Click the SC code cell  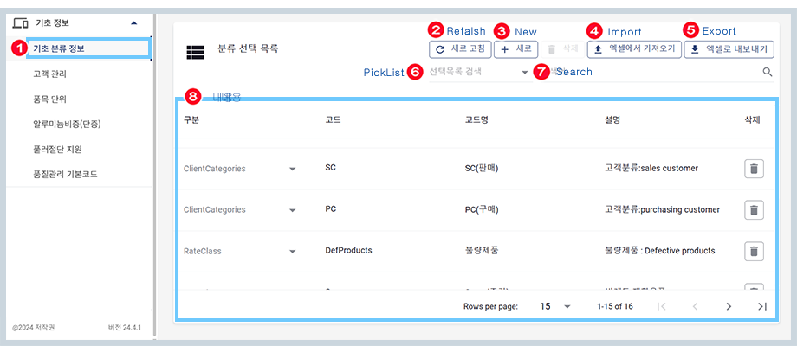tap(330, 168)
